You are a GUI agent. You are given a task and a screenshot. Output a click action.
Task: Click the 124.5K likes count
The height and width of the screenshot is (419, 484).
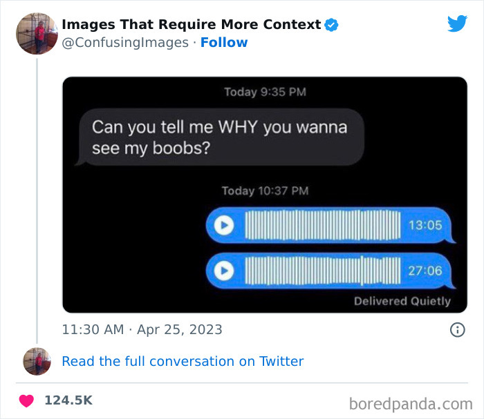point(68,400)
